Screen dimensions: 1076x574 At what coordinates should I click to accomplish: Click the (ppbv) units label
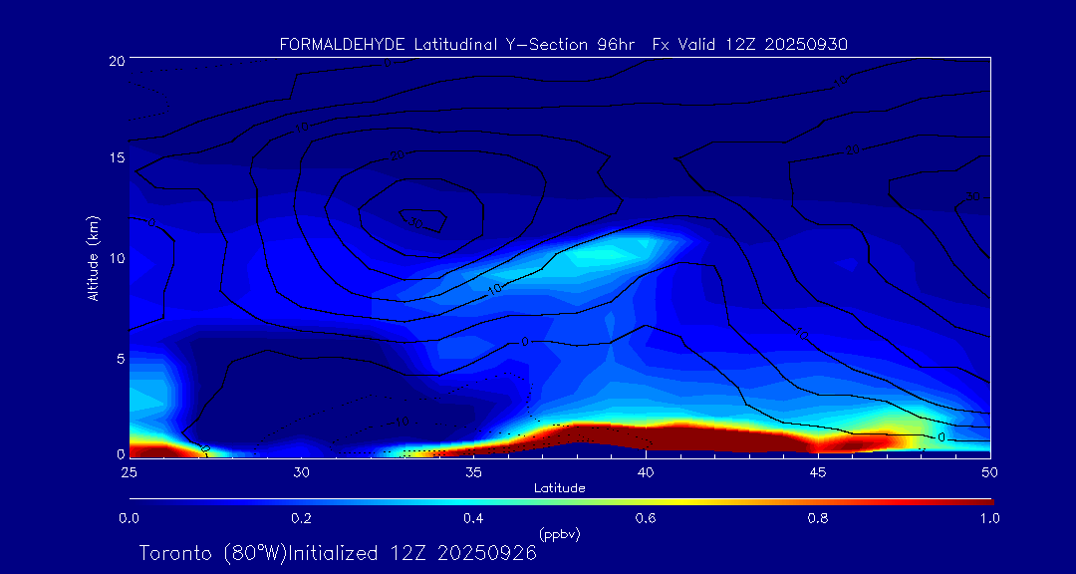[x=559, y=534]
